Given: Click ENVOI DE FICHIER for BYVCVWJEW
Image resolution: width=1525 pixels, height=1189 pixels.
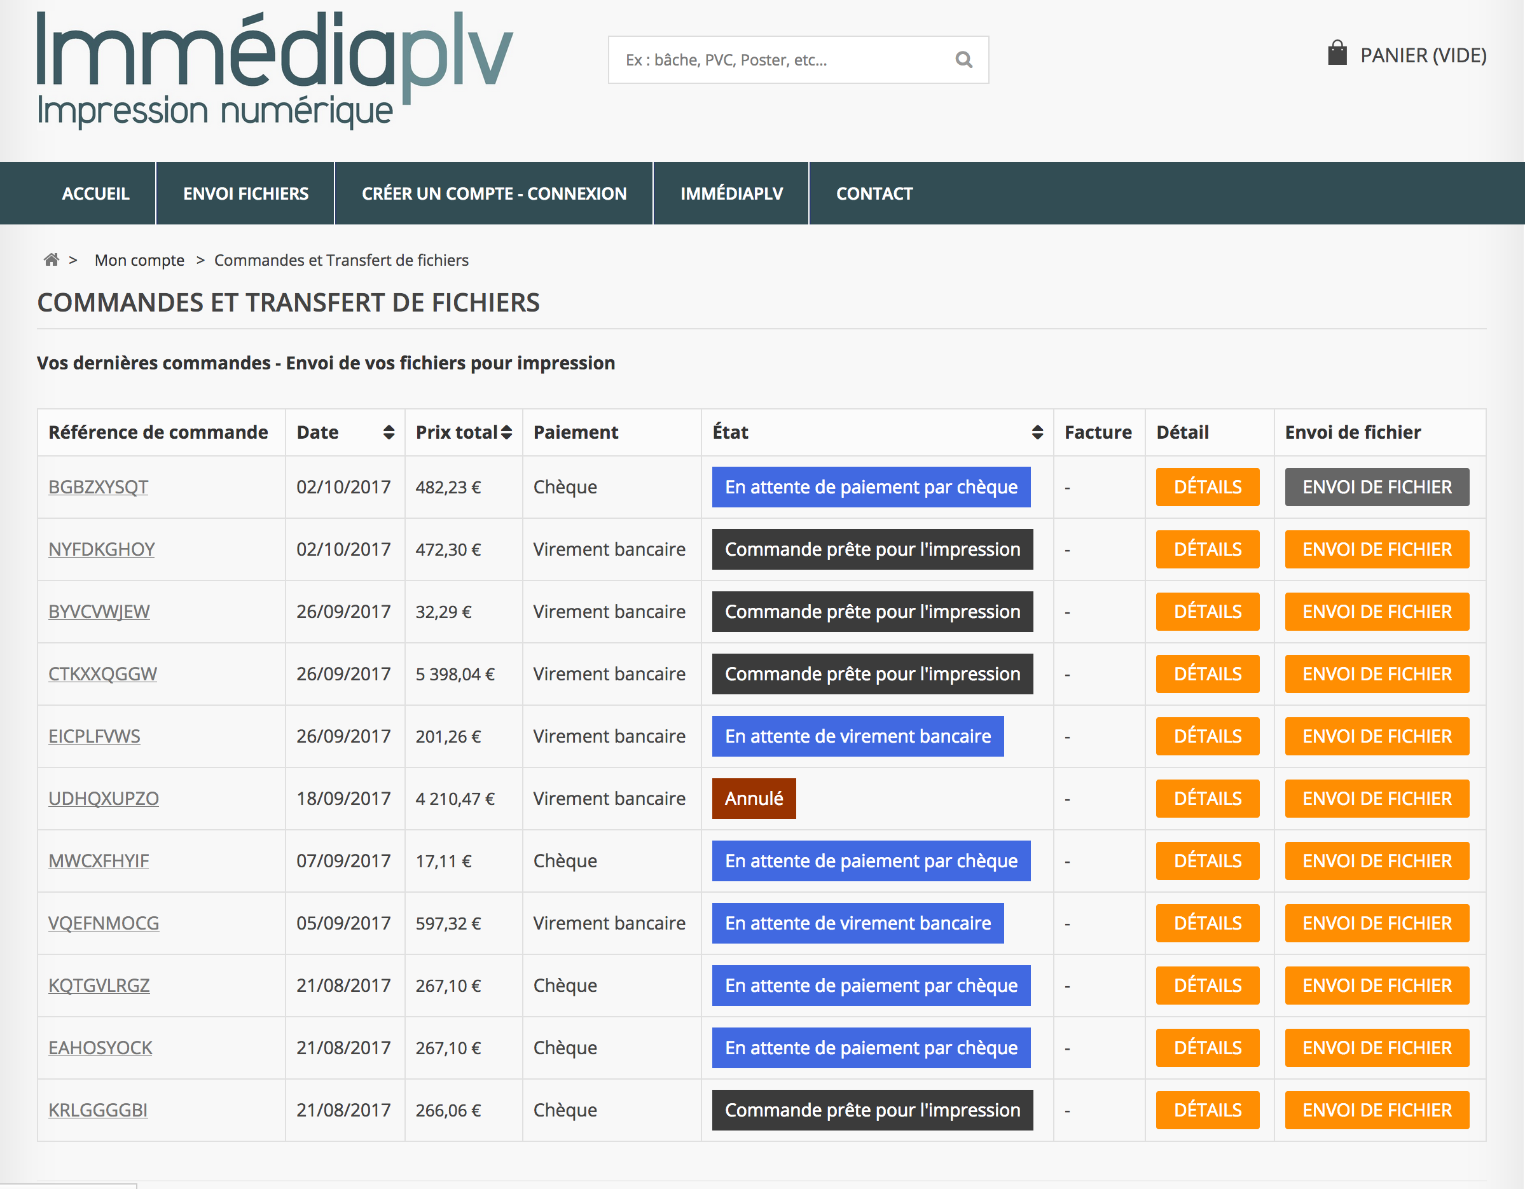Looking at the screenshot, I should click(x=1377, y=612).
